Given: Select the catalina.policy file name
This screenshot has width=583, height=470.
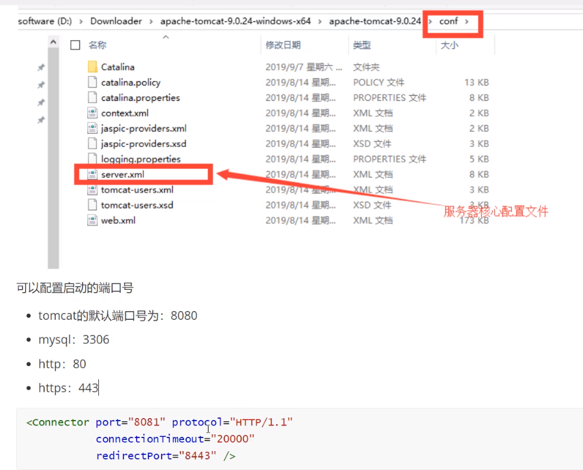Looking at the screenshot, I should pos(131,83).
